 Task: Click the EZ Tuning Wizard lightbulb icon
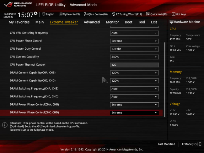114,14
